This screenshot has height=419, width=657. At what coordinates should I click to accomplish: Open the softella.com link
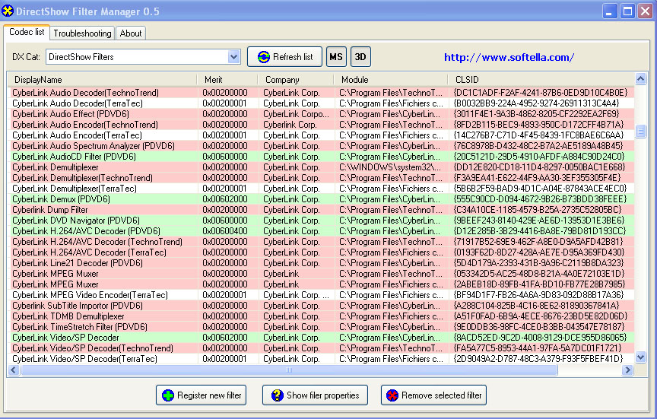click(x=509, y=57)
